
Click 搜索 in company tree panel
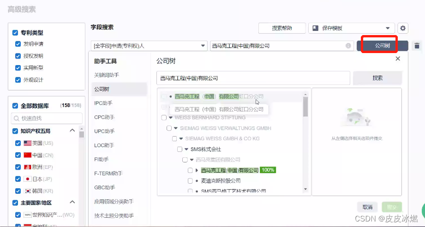[377, 78]
